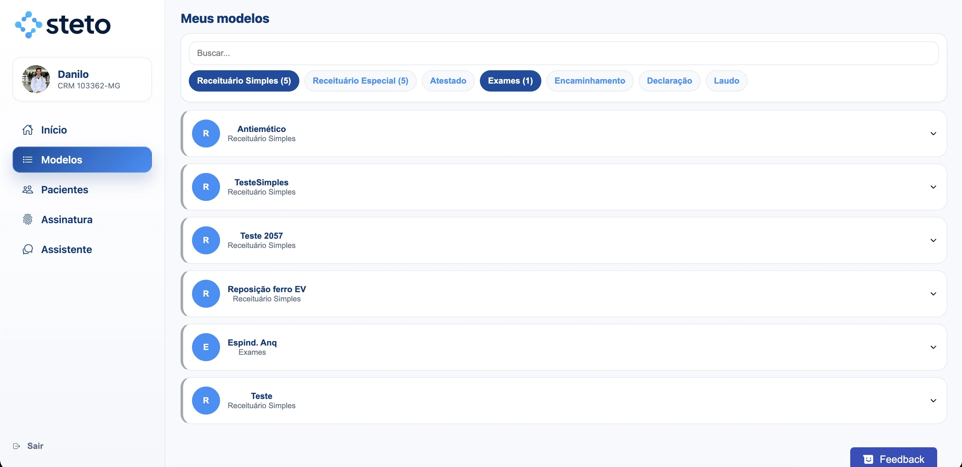Expand the Antiemético model chevron
The image size is (962, 467).
[x=933, y=134]
